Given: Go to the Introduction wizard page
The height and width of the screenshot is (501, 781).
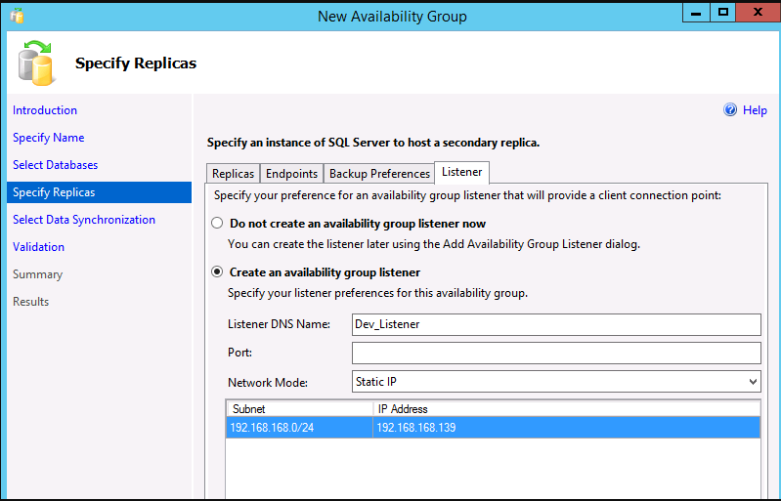Looking at the screenshot, I should click(x=45, y=110).
